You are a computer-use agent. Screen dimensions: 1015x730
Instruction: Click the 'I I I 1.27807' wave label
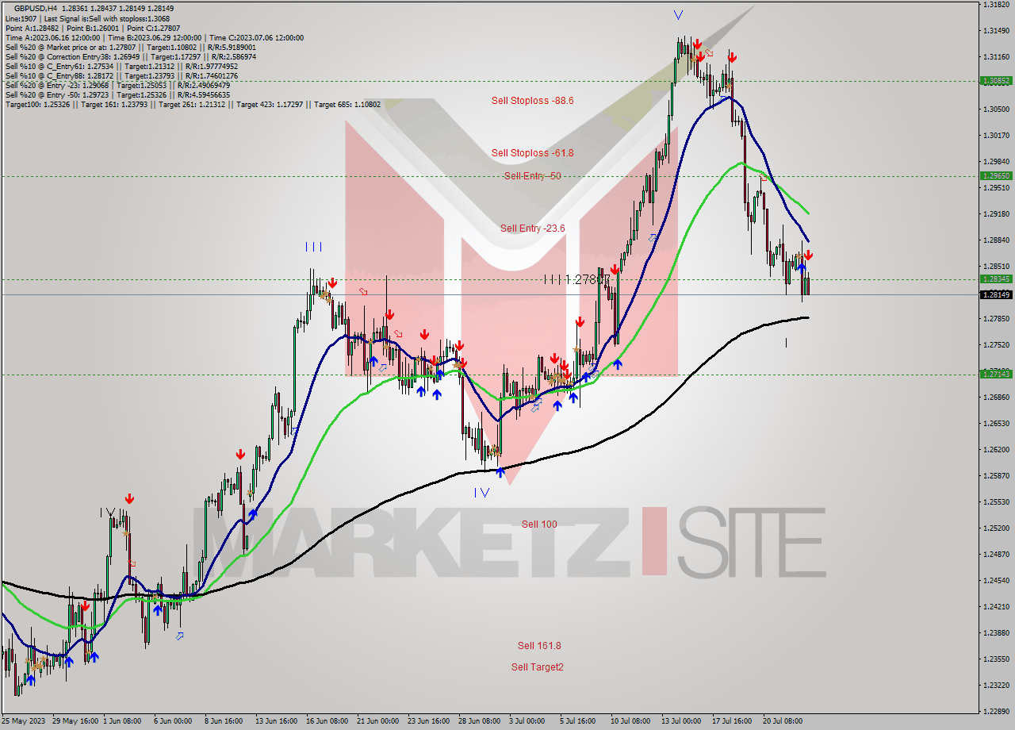(576, 279)
